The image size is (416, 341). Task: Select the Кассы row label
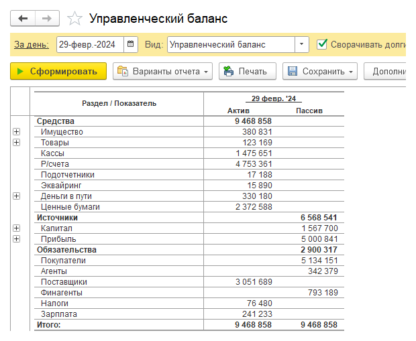52,153
